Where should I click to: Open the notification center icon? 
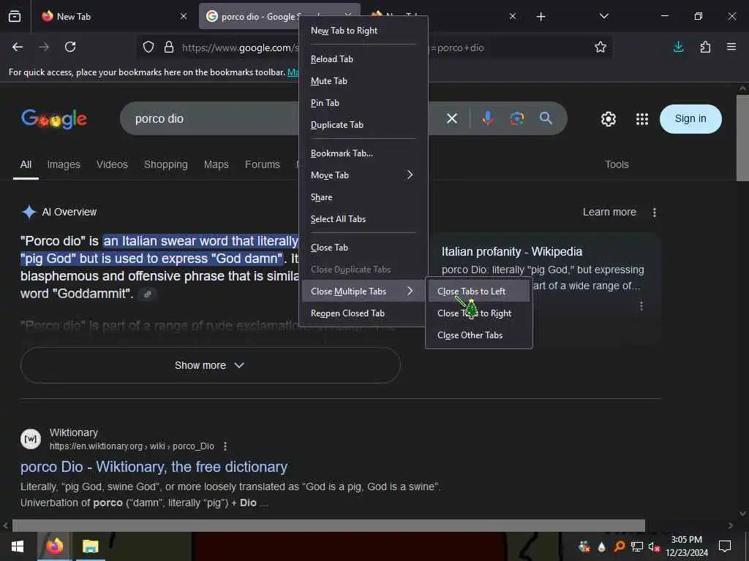coord(725,546)
